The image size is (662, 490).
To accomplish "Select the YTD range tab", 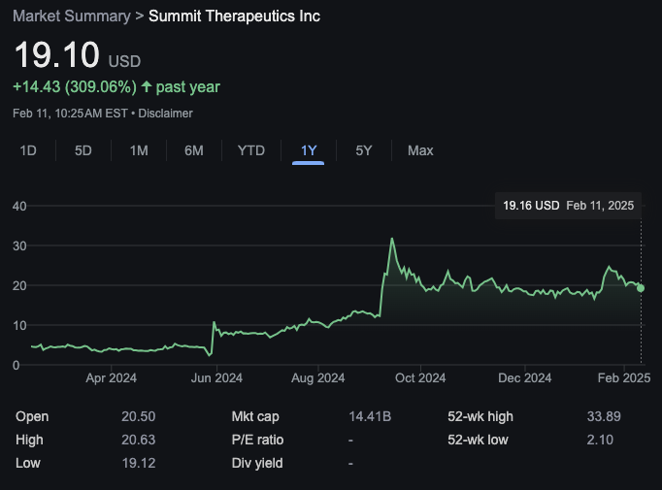I will click(251, 150).
